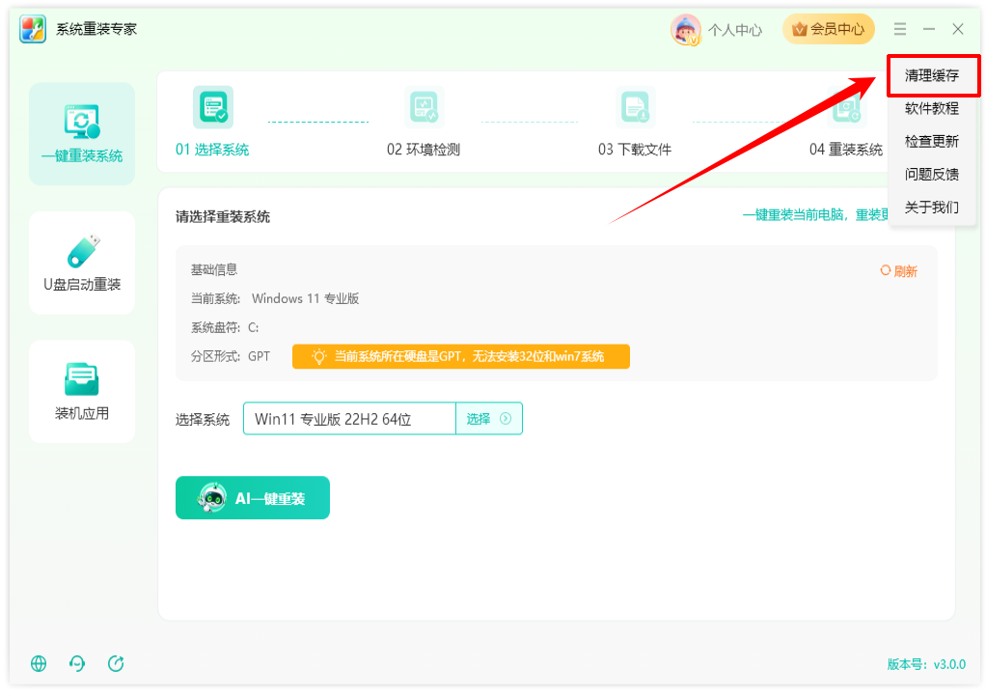Select 清理缓存 from the menu

pos(932,76)
